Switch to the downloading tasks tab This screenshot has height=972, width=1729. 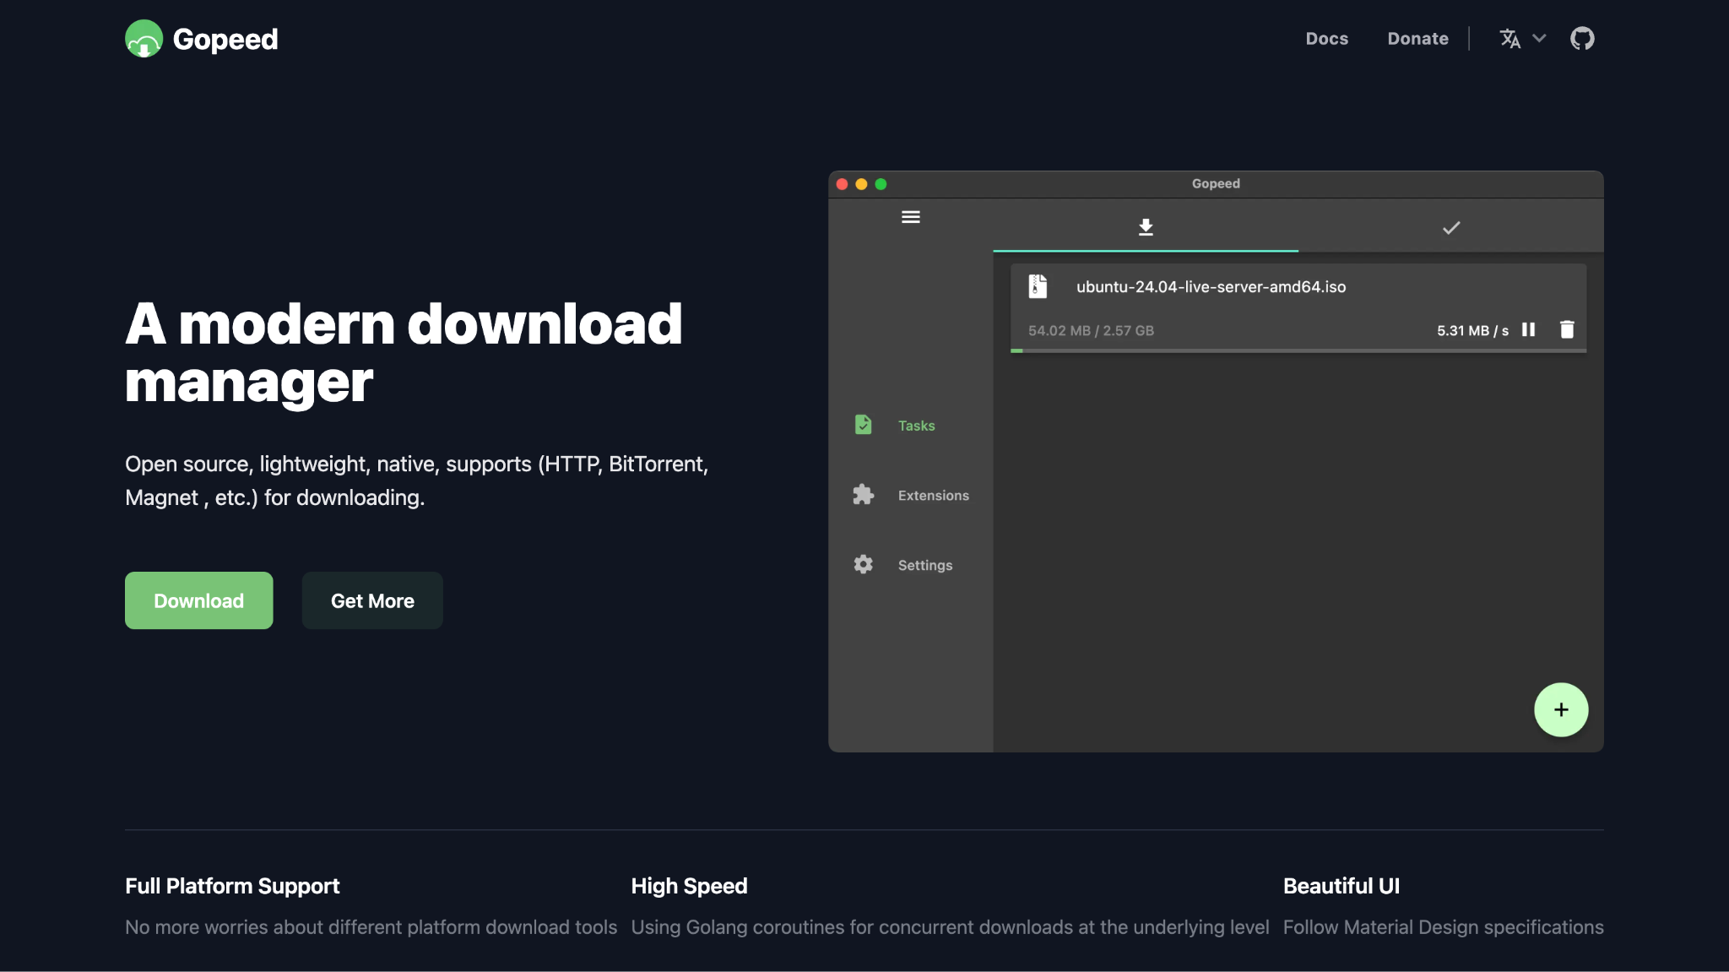point(1145,226)
